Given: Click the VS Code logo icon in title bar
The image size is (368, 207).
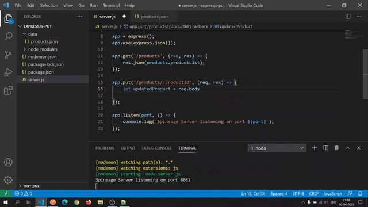Looking at the screenshot, I should coord(6,5).
